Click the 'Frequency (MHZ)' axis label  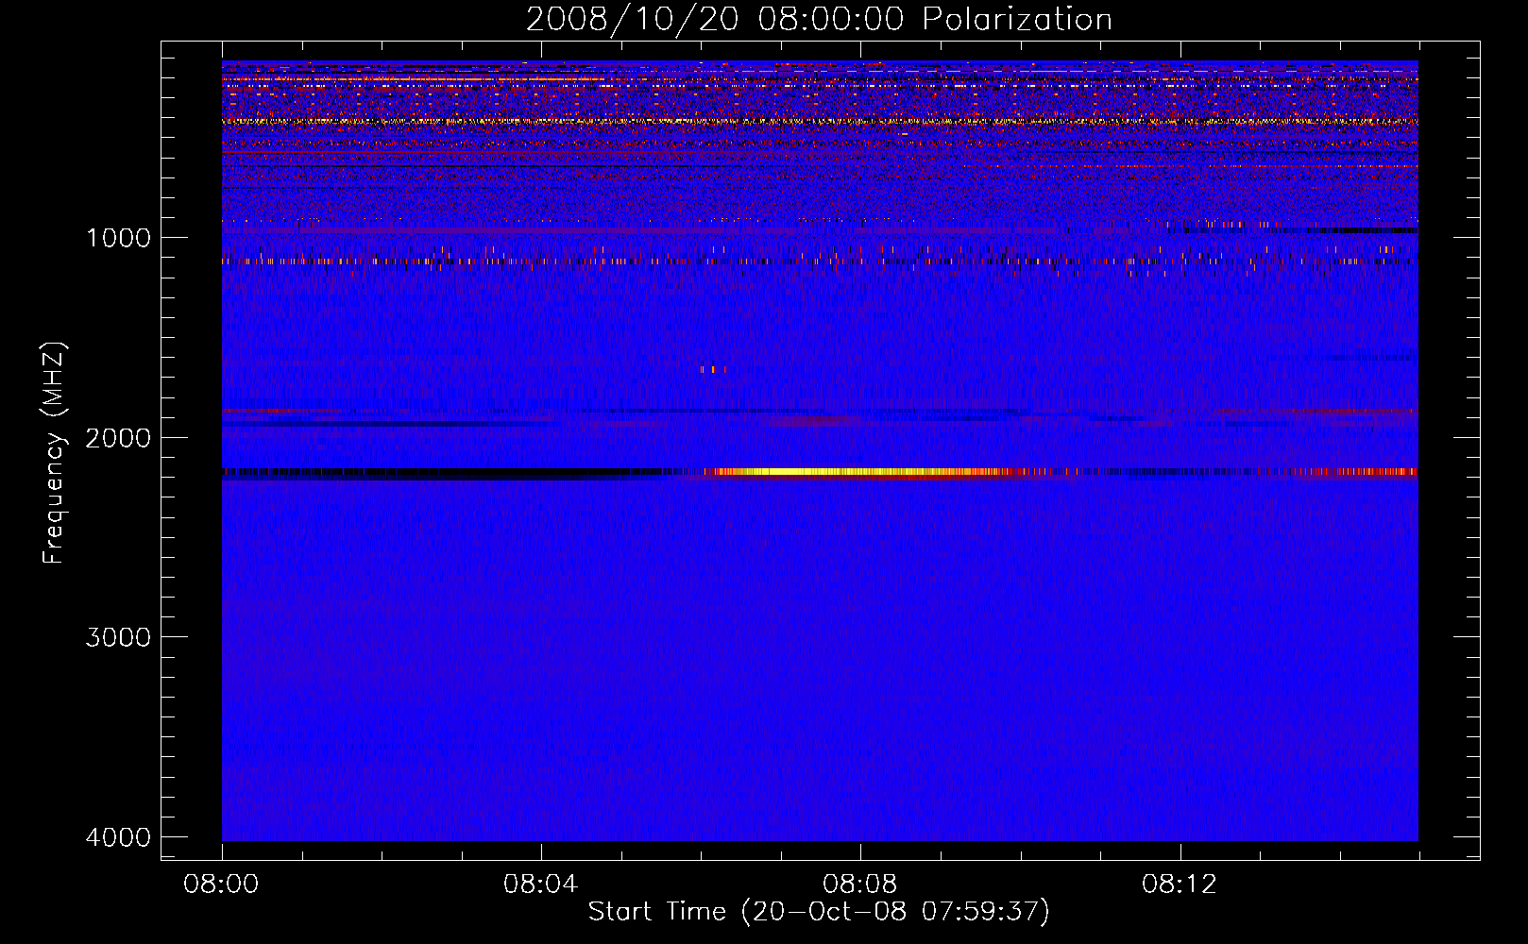click(x=55, y=453)
